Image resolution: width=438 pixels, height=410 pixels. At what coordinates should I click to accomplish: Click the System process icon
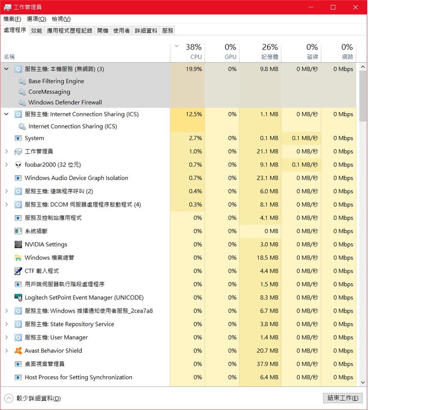point(18,138)
